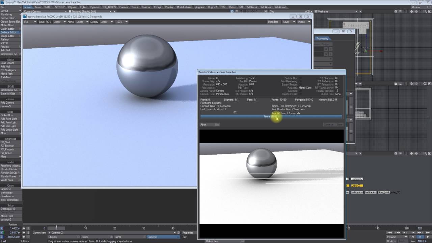Open the Processing tab in back window
Viewport: 432px width, 243px height.
click(322, 38)
